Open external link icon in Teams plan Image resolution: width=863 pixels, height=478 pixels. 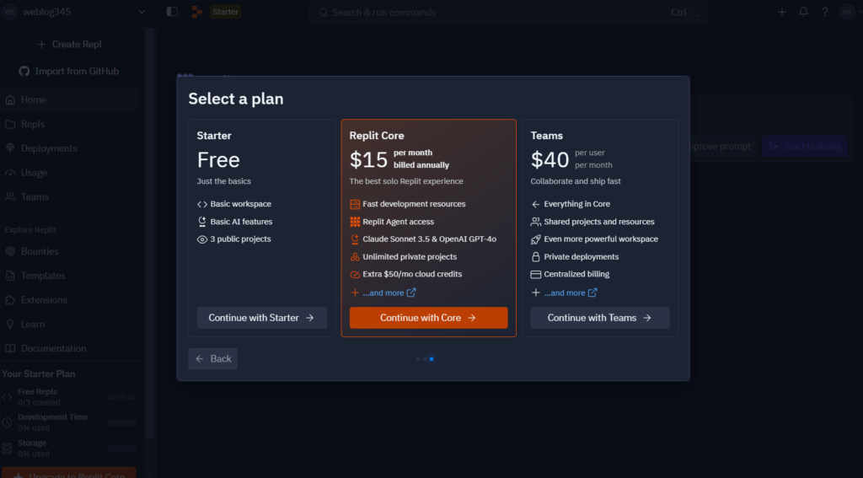coord(592,293)
